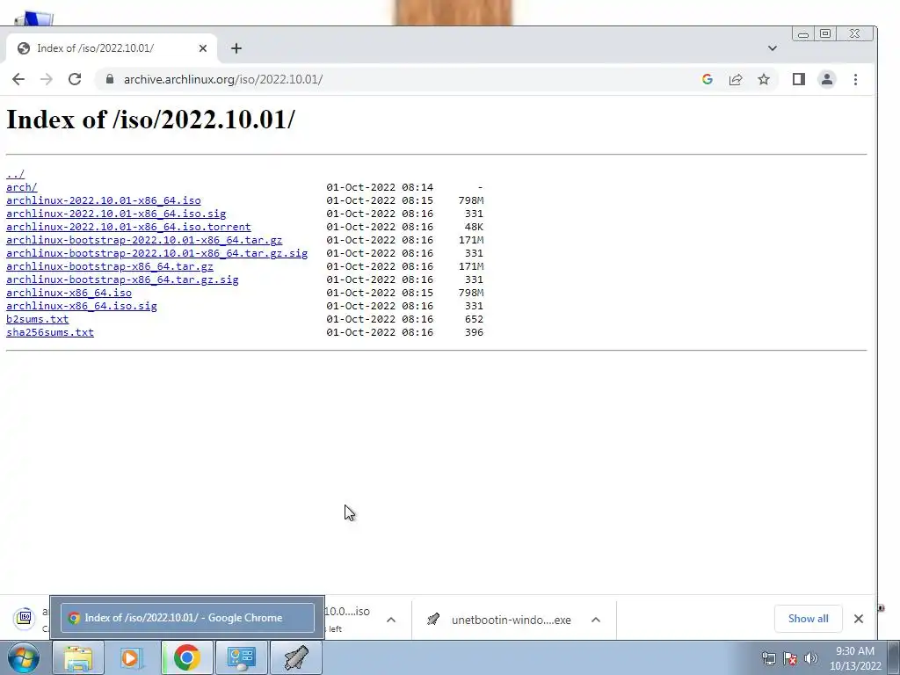Screen dimensions: 900x675
Task: Open the Chrome three-dot menu
Action: click(x=855, y=79)
